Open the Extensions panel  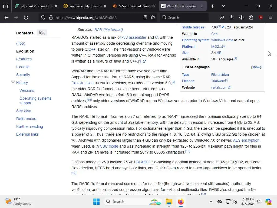click(x=251, y=18)
